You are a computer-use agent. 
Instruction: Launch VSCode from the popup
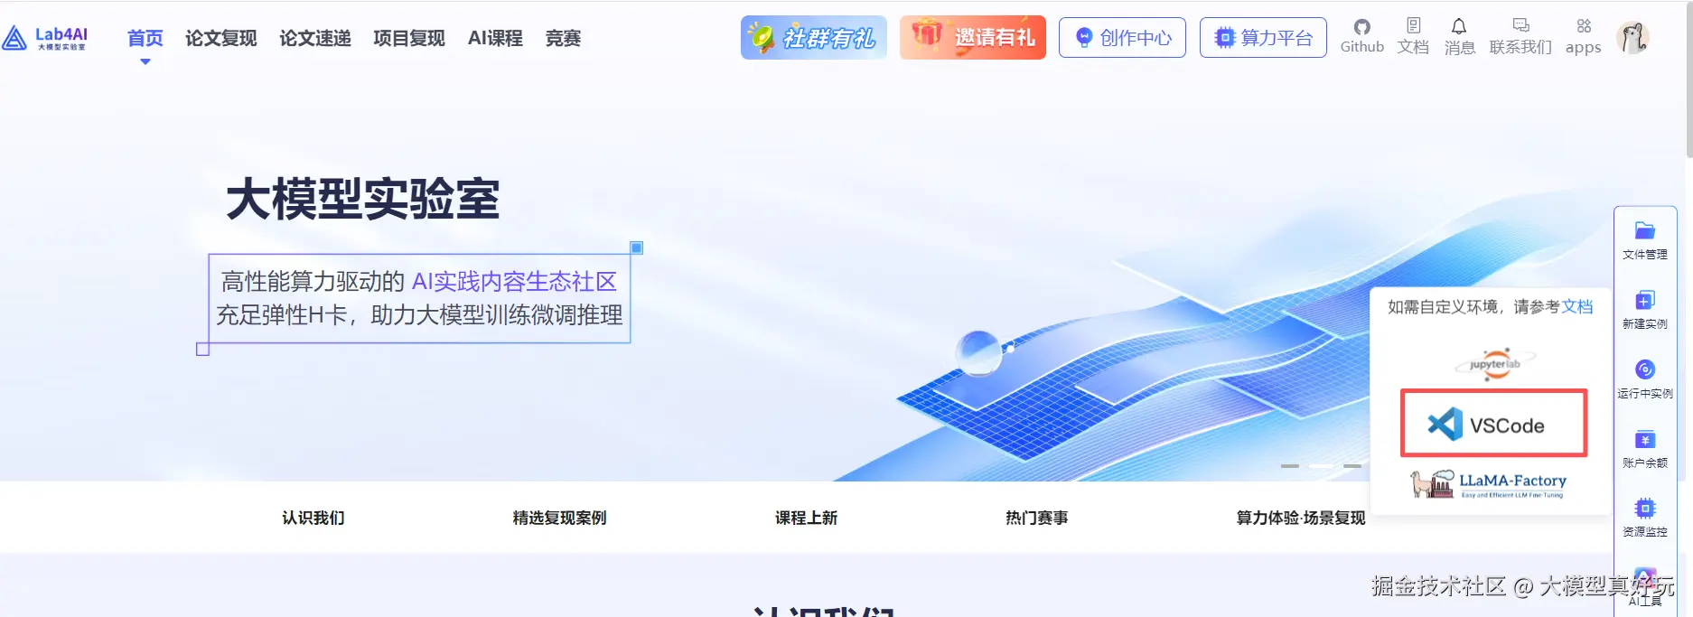(1493, 423)
